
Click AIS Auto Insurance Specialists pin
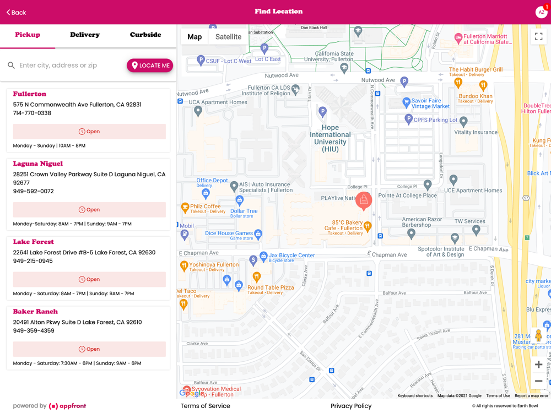[234, 186]
